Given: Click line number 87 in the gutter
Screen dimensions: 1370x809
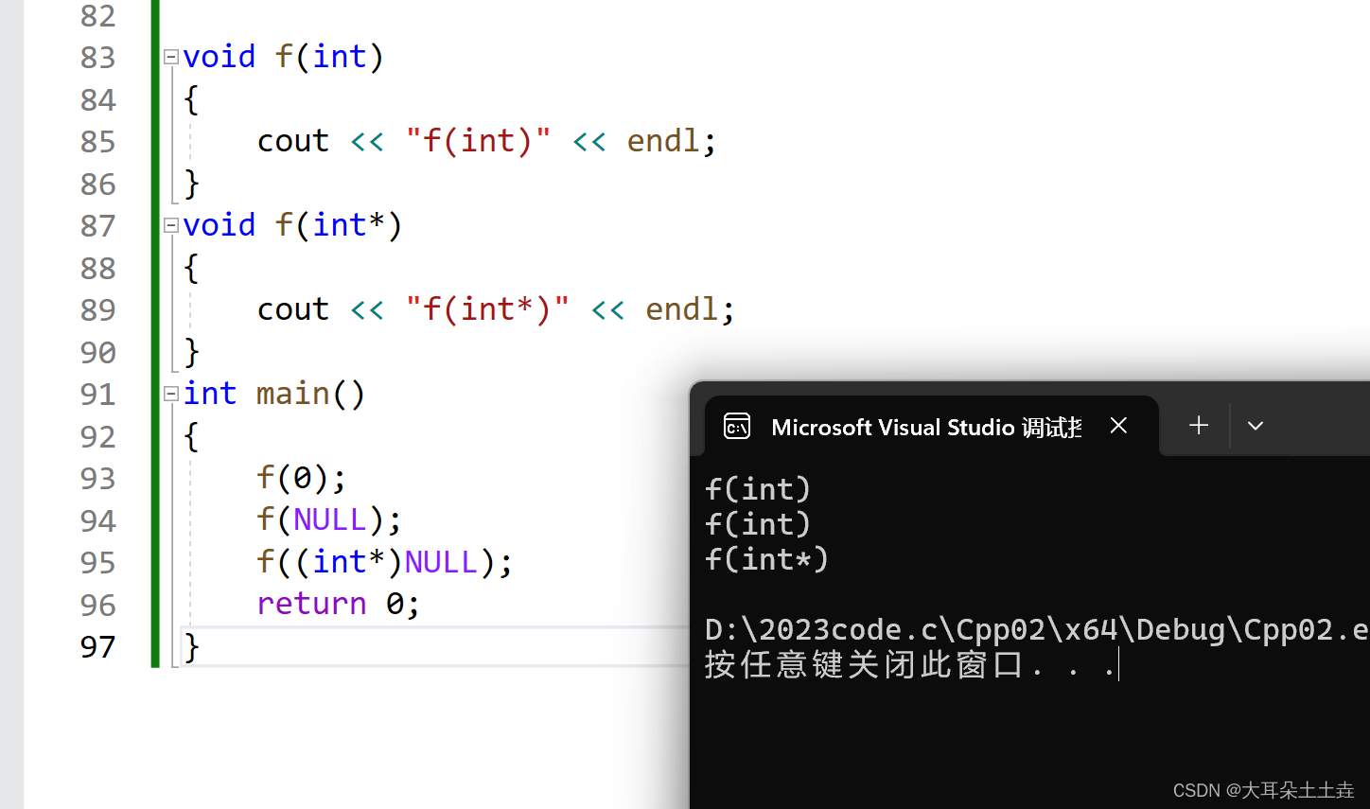Looking at the screenshot, I should point(98,226).
